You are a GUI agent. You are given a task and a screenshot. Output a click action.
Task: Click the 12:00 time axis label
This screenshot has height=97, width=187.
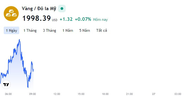57,94
